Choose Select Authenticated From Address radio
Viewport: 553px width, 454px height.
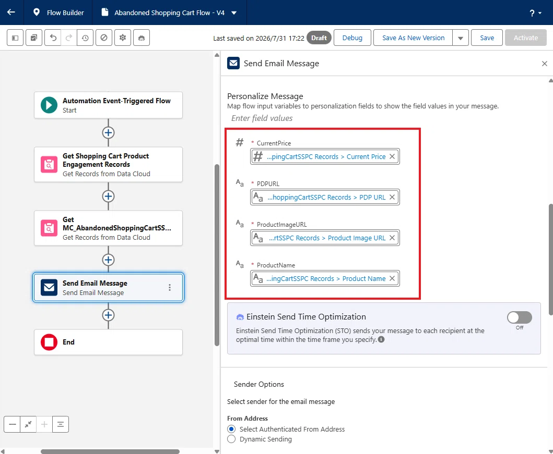coord(231,429)
